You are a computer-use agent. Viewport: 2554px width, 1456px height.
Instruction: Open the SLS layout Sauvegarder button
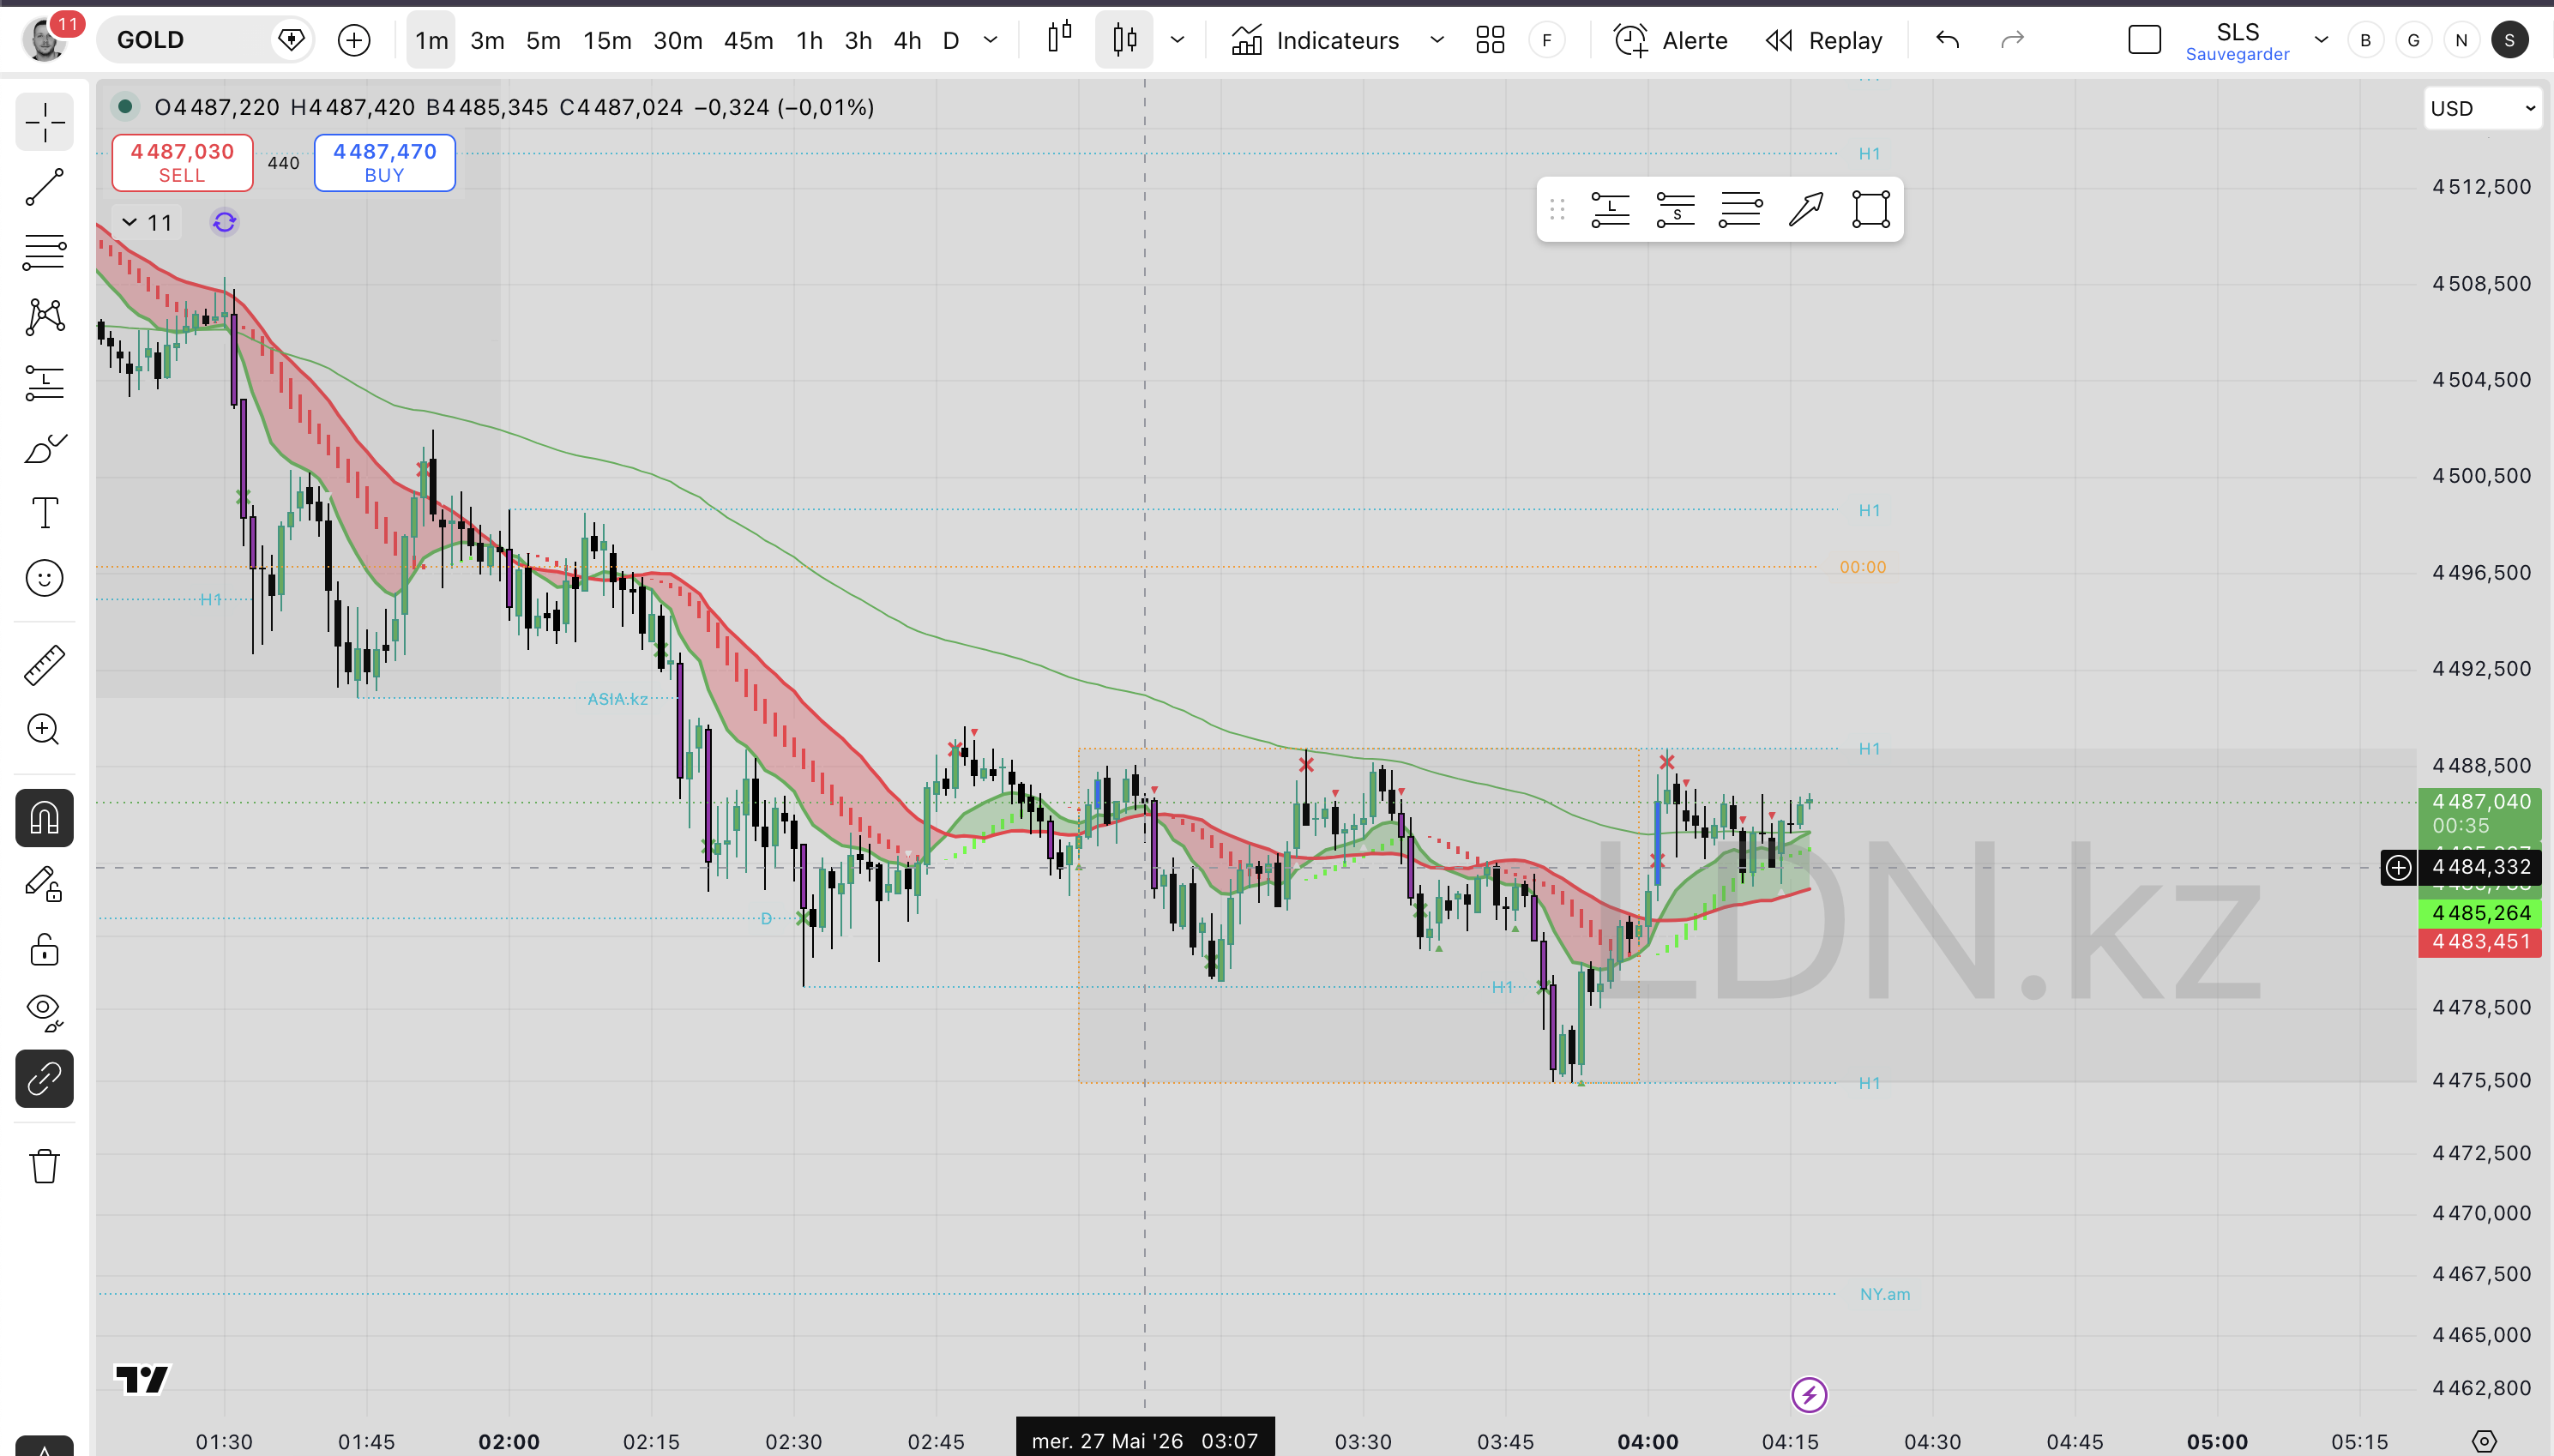point(2237,42)
